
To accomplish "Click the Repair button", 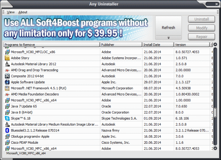I will pyautogui.click(x=202, y=37).
